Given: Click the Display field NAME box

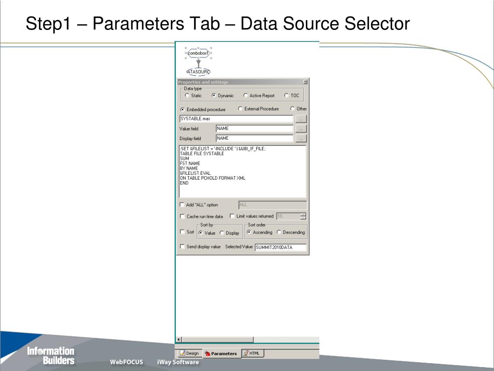Looking at the screenshot, I should click(255, 138).
